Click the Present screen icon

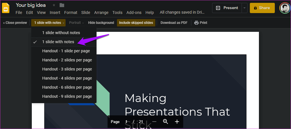tap(218, 8)
